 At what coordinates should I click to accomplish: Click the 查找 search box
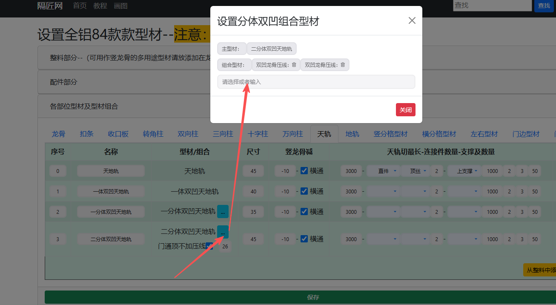point(492,5)
